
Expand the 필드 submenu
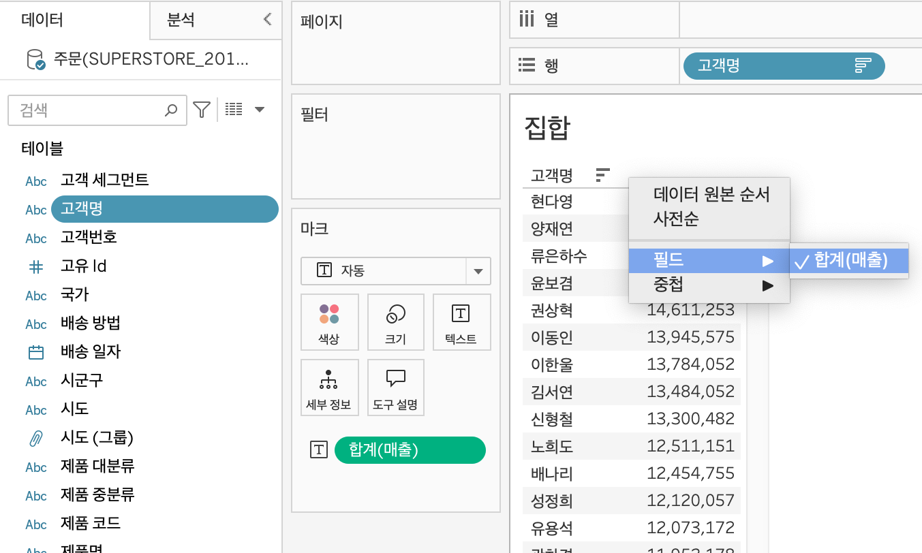click(x=709, y=261)
